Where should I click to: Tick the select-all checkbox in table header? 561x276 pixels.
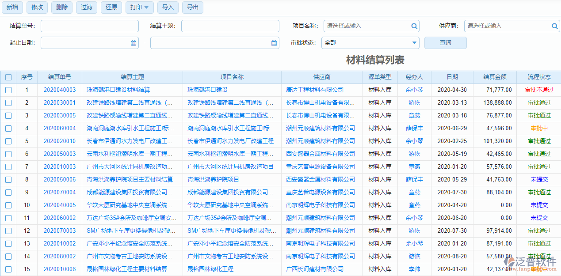tap(8, 77)
